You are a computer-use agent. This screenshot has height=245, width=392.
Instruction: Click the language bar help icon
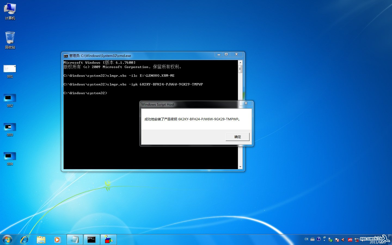pos(318,239)
